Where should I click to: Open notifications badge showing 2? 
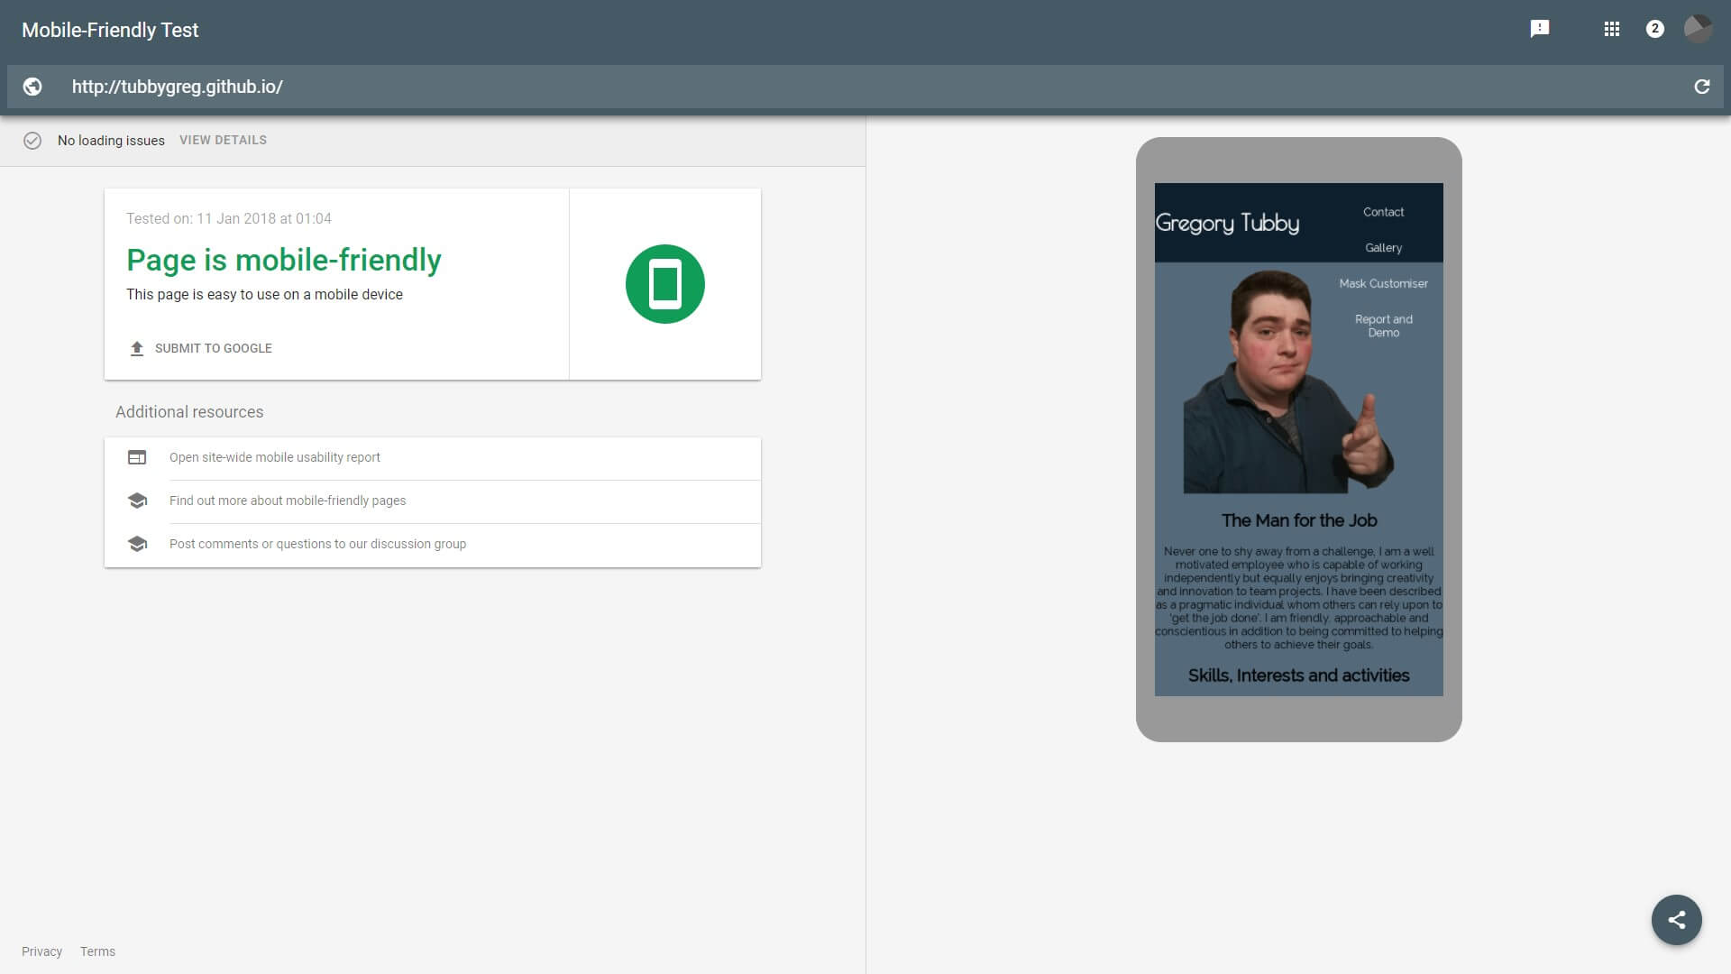[1654, 29]
